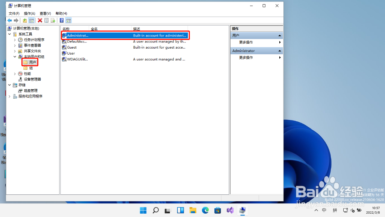
Task: Select 共享文件夹 in the tree
Action: coord(32,51)
